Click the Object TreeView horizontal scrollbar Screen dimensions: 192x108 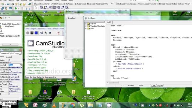(10, 45)
